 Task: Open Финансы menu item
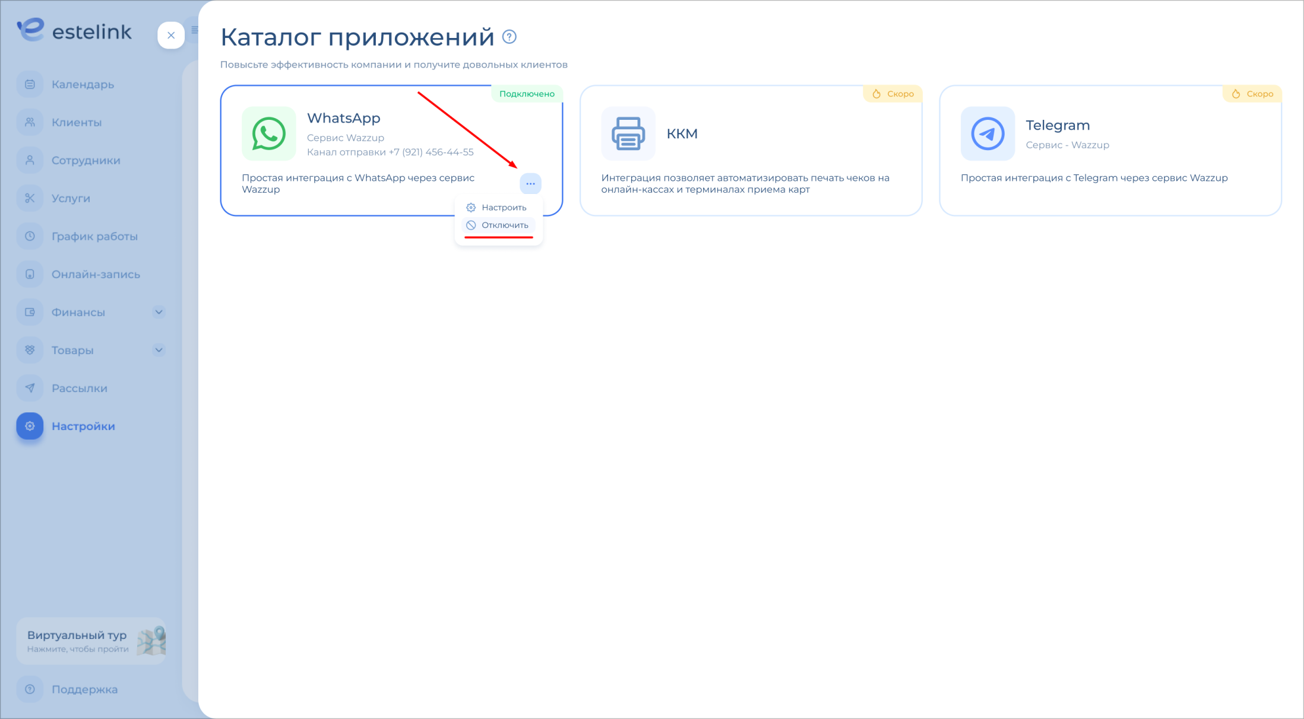[x=78, y=312]
